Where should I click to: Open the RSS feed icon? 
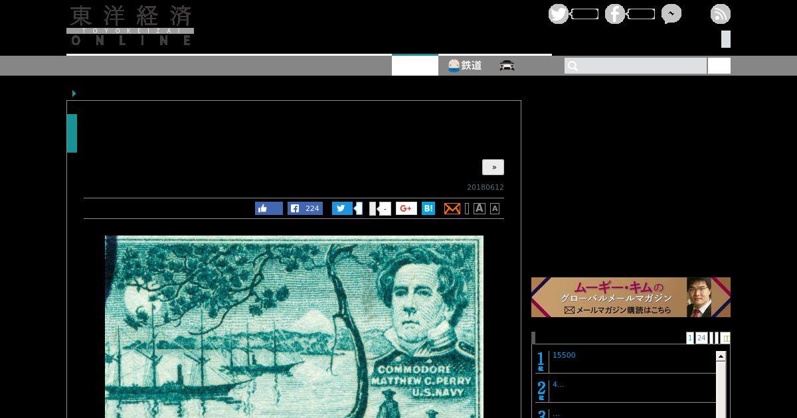point(721,14)
